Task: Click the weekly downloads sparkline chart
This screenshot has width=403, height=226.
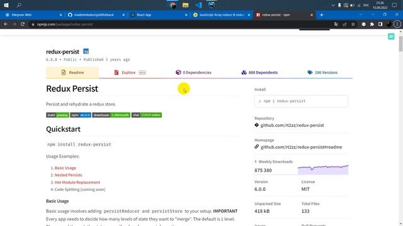Action: (x=323, y=170)
